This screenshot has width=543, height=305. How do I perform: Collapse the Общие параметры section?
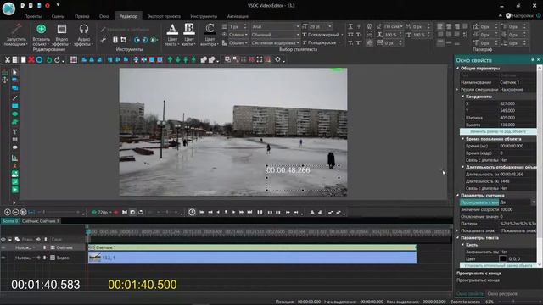tap(458, 68)
